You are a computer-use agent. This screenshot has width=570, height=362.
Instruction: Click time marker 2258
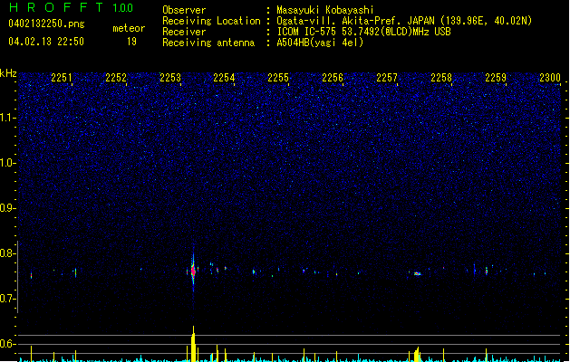click(441, 78)
